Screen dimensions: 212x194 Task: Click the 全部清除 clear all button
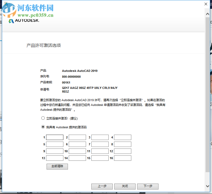pyautogui.click(x=57, y=166)
